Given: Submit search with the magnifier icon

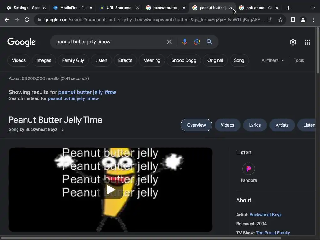Looking at the screenshot, I should click(x=210, y=42).
